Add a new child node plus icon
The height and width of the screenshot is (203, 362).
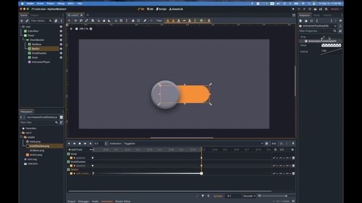21,21
